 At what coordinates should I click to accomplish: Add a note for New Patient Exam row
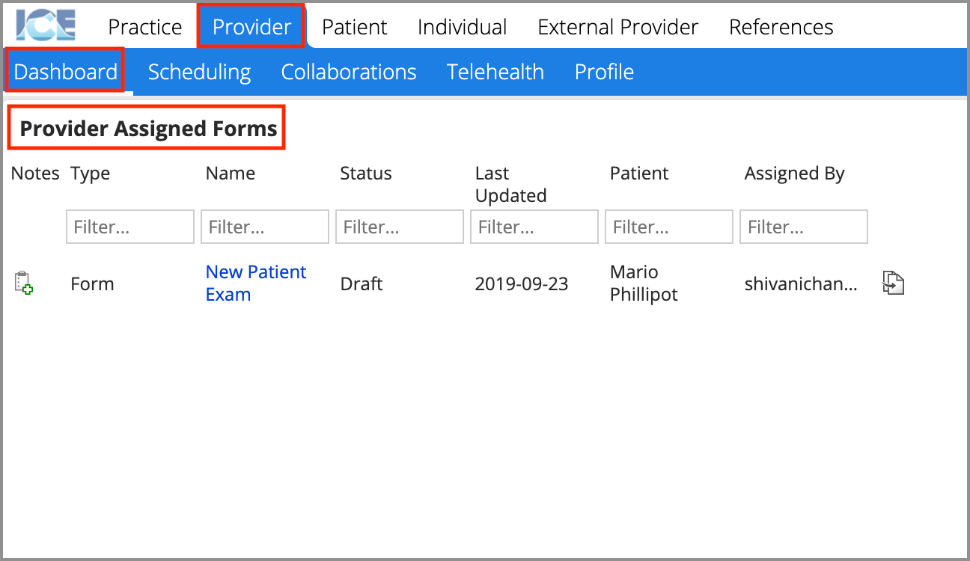pos(23,283)
